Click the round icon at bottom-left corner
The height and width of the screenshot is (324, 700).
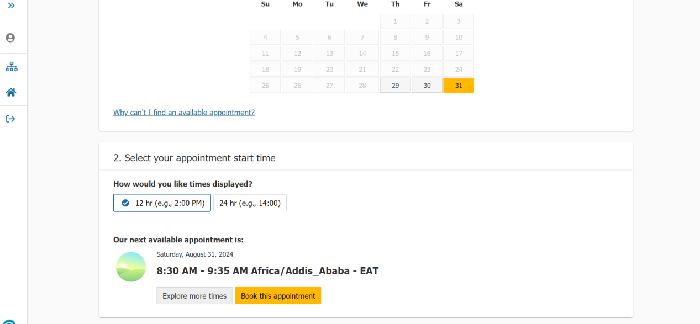tap(10, 321)
